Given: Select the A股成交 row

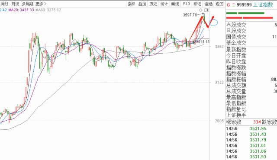Looking at the screenshot, I should (251, 25).
